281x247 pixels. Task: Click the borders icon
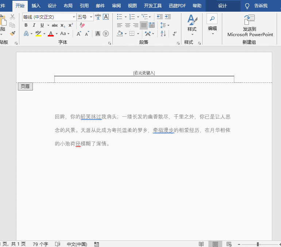pos(132,34)
